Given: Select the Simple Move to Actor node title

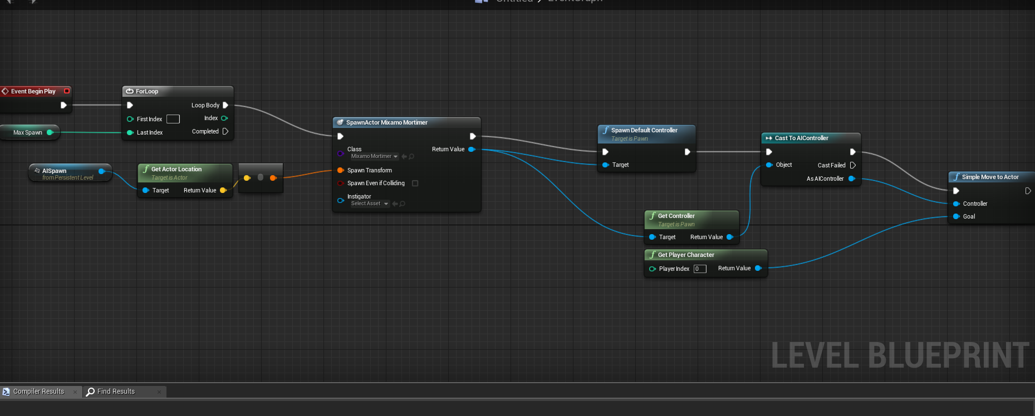Looking at the screenshot, I should (990, 177).
